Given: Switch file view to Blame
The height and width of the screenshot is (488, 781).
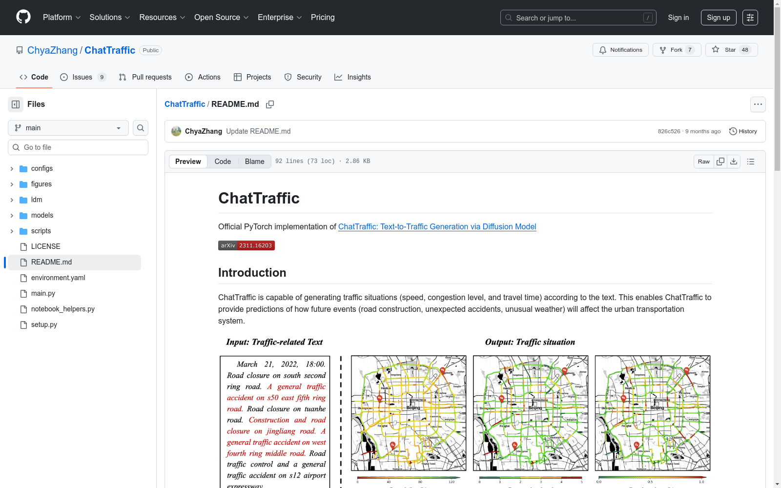Looking at the screenshot, I should 254,162.
